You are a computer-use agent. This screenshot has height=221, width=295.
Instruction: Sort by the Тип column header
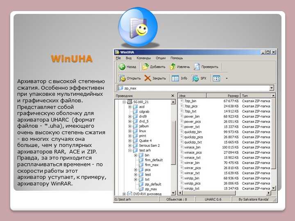click(256, 96)
